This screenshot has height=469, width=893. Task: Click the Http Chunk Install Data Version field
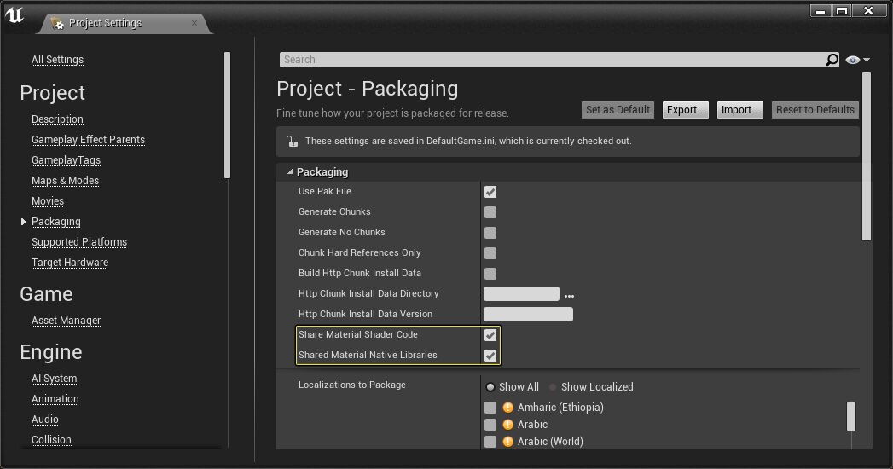click(x=528, y=315)
